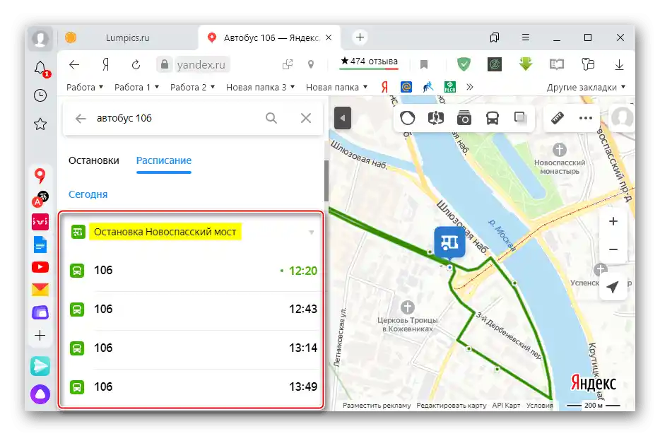This screenshot has width=660, height=436.
Task: Expand Другие закладки folder
Action: point(586,87)
